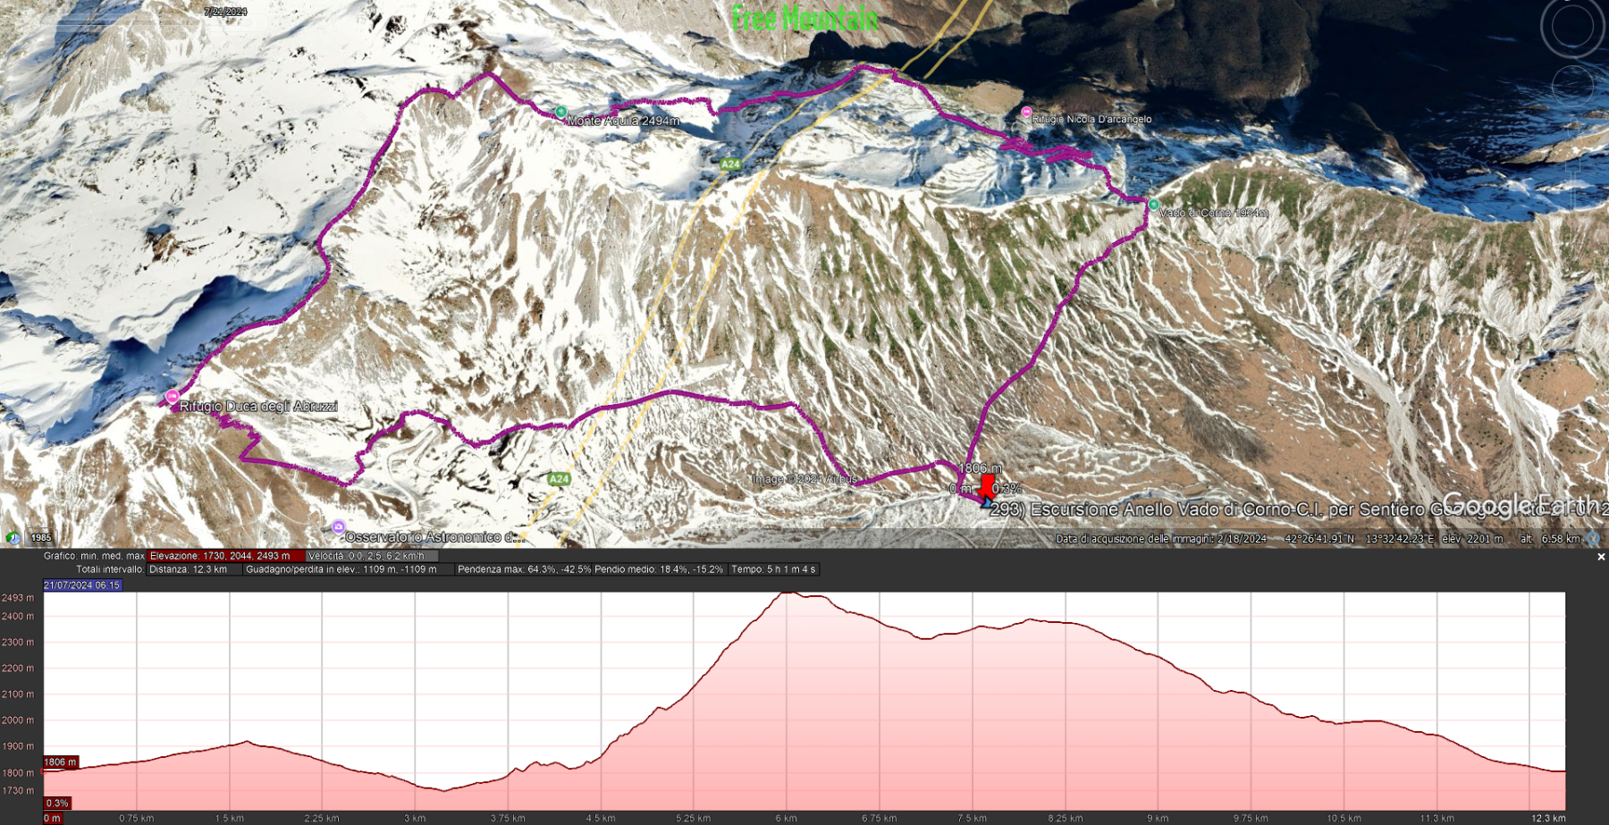
Task: Jump to 1985 historical imagery
Action: (x=41, y=538)
